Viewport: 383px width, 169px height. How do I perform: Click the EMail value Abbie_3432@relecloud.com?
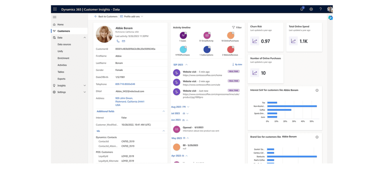pyautogui.click(x=130, y=91)
